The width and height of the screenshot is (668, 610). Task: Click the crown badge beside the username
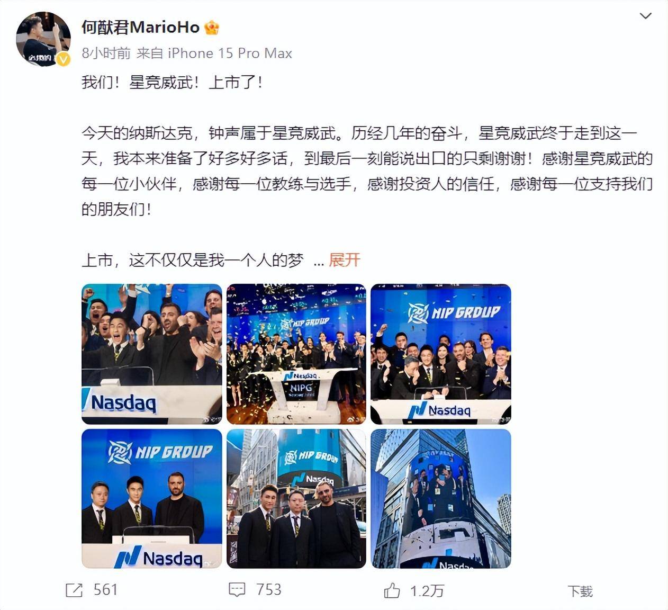click(x=212, y=28)
